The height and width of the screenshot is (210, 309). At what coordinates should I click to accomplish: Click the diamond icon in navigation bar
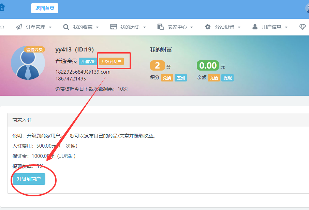point(303,27)
